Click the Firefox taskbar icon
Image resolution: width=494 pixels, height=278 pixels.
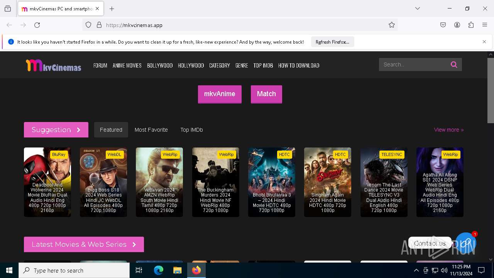196,270
